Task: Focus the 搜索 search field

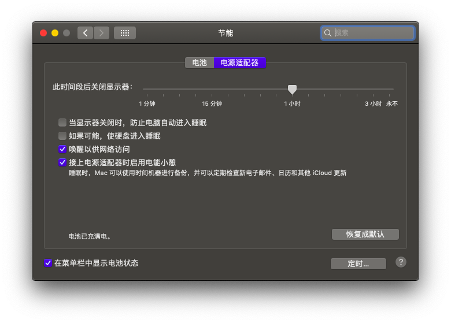Action: coord(368,33)
